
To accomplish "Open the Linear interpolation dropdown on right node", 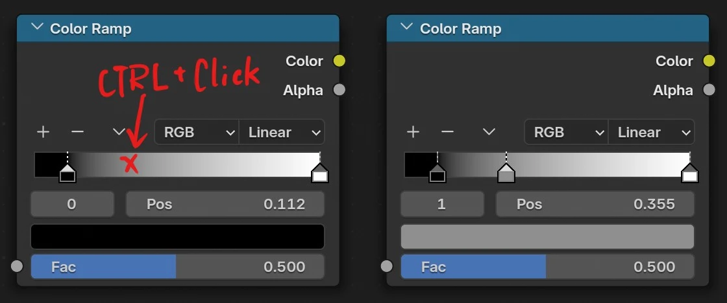I will 651,132.
